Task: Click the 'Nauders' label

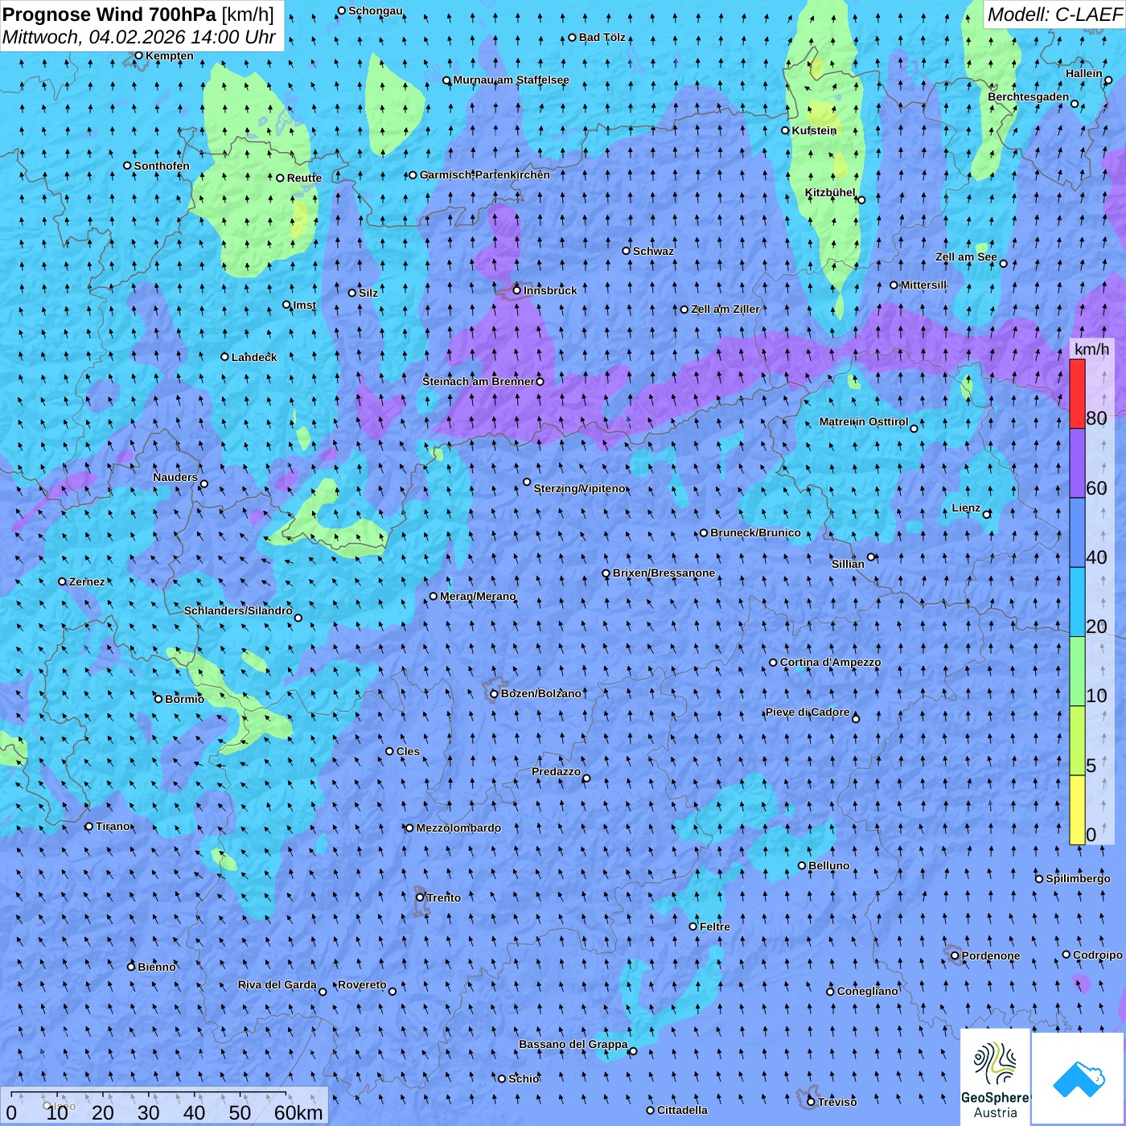Action: tap(175, 477)
